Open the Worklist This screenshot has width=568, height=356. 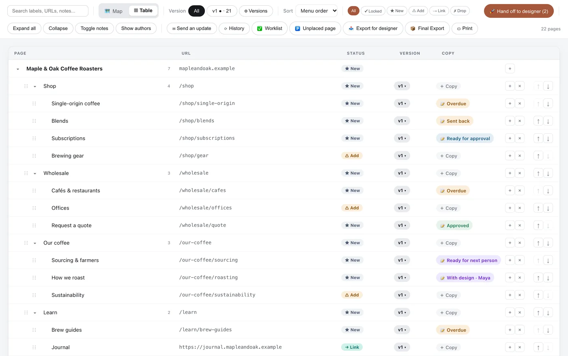[270, 28]
